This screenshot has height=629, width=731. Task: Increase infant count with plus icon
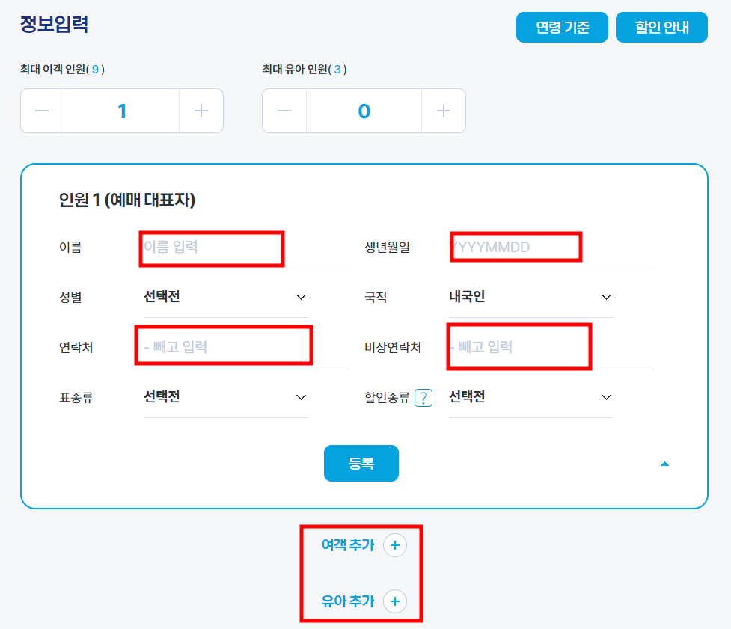click(443, 110)
